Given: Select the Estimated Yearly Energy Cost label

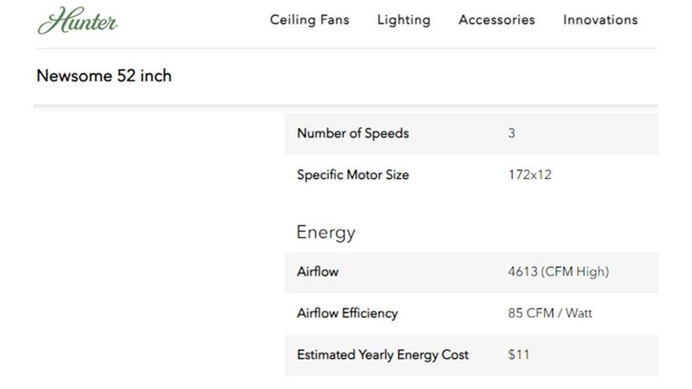Looking at the screenshot, I should tap(382, 354).
